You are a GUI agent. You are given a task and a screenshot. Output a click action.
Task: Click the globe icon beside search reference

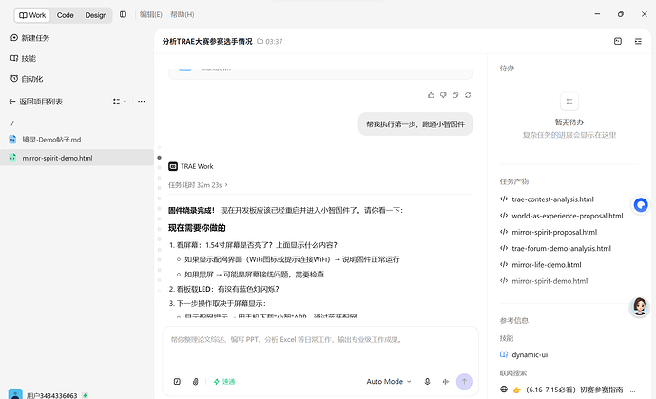point(504,389)
